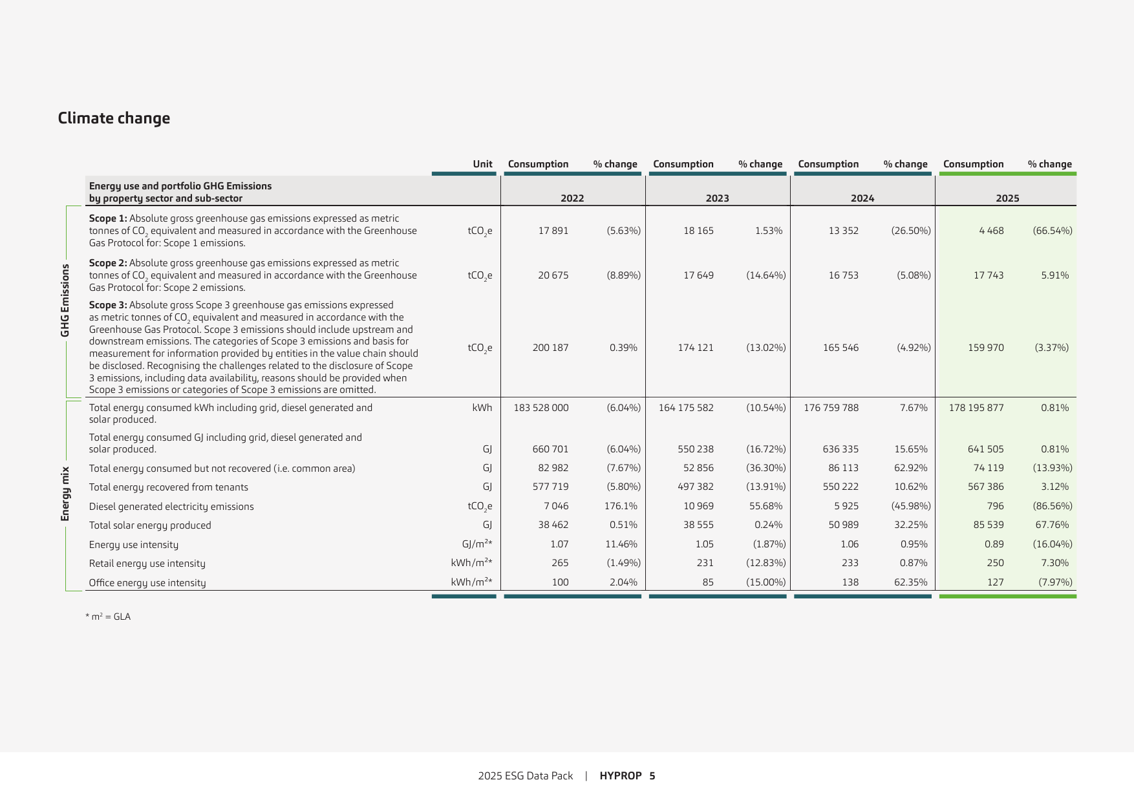
Task: Click the 'GJ/m²*' unit cell
Action: coord(477,544)
